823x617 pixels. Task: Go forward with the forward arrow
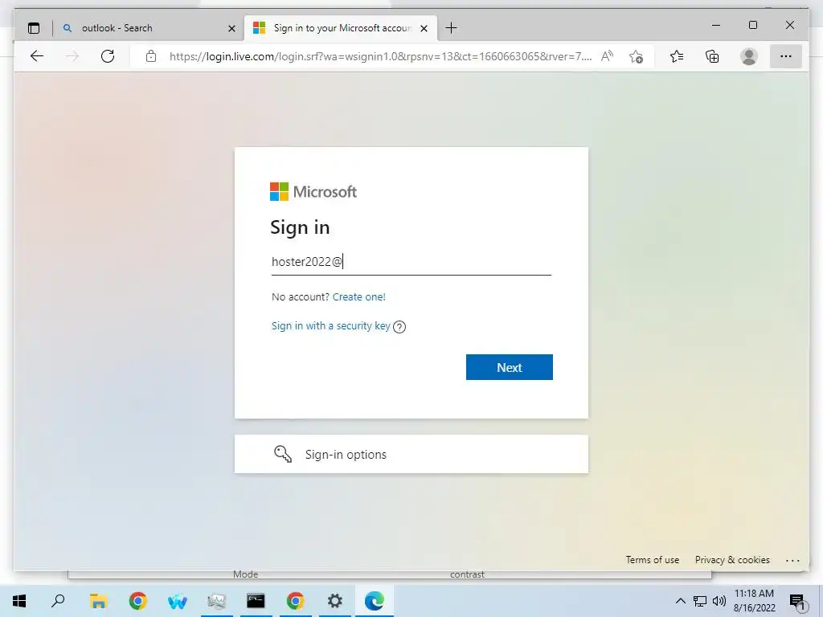click(x=72, y=56)
